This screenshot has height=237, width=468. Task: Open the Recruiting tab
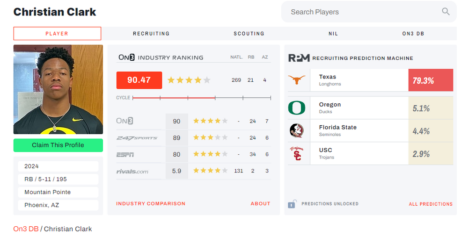pos(151,34)
